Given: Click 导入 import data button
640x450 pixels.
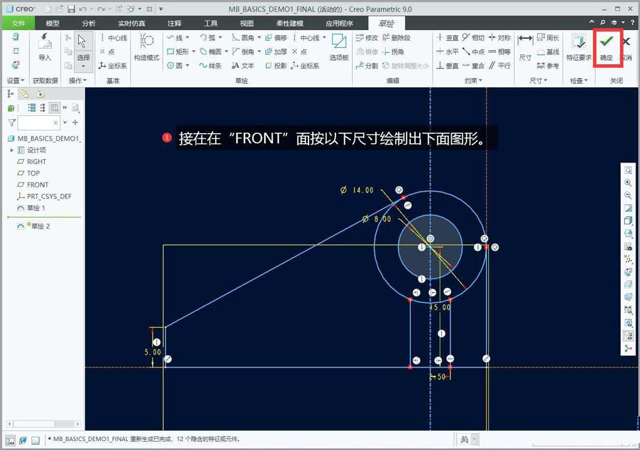Looking at the screenshot, I should point(45,47).
